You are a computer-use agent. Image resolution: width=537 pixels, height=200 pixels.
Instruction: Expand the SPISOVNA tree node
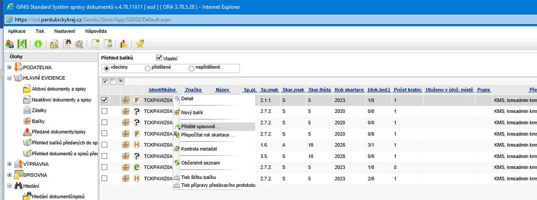(x=9, y=175)
